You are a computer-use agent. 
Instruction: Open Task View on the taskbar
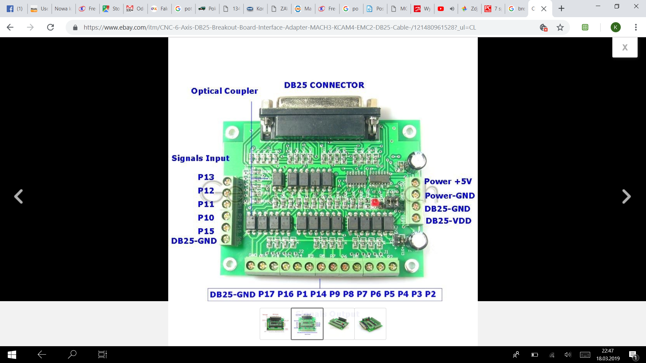tap(102, 355)
